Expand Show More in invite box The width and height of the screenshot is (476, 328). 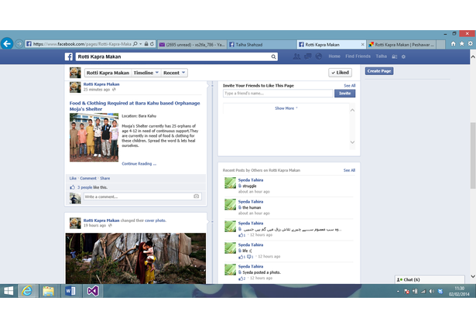point(286,108)
